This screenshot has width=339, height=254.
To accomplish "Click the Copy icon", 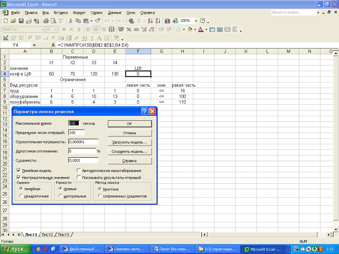I will pyautogui.click(x=78, y=21).
